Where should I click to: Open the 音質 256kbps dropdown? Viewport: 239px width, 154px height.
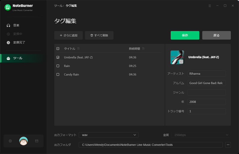coord(201,135)
